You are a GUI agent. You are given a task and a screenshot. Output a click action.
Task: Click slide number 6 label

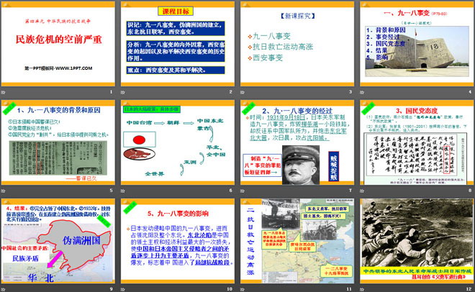coord(230,191)
